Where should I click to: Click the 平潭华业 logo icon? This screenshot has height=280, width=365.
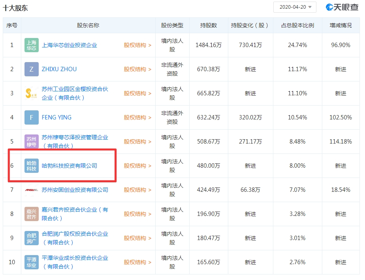pyautogui.click(x=32, y=262)
